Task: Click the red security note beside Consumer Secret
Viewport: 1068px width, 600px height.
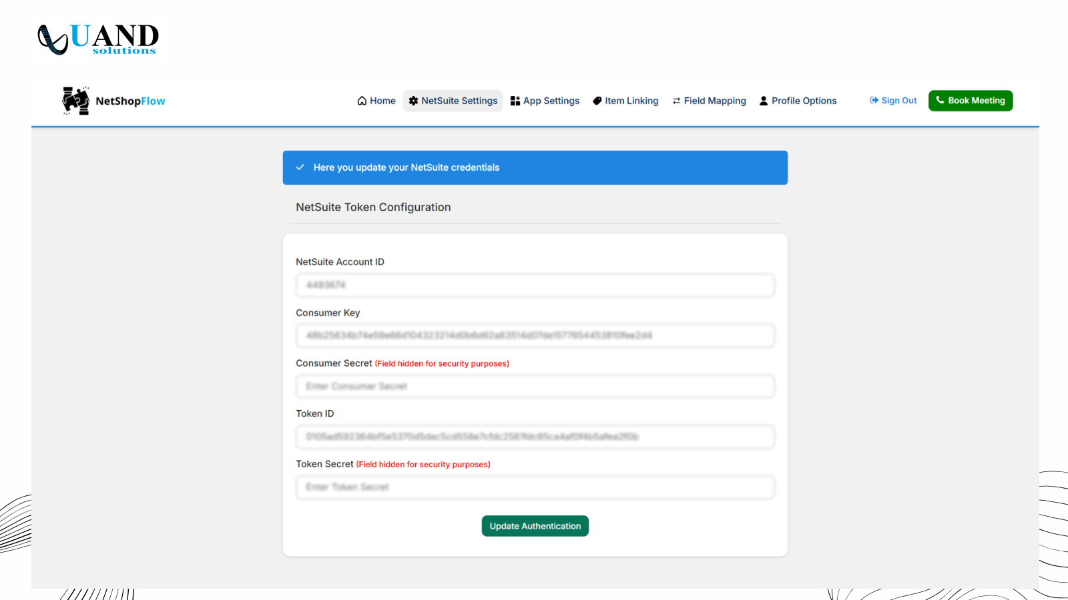Action: [x=442, y=364]
